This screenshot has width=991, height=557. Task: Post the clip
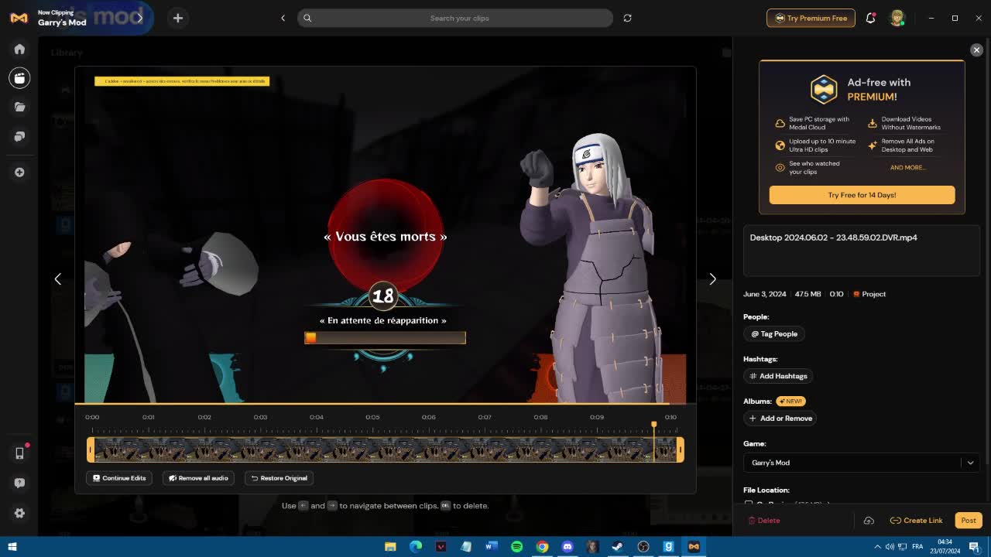(x=969, y=521)
